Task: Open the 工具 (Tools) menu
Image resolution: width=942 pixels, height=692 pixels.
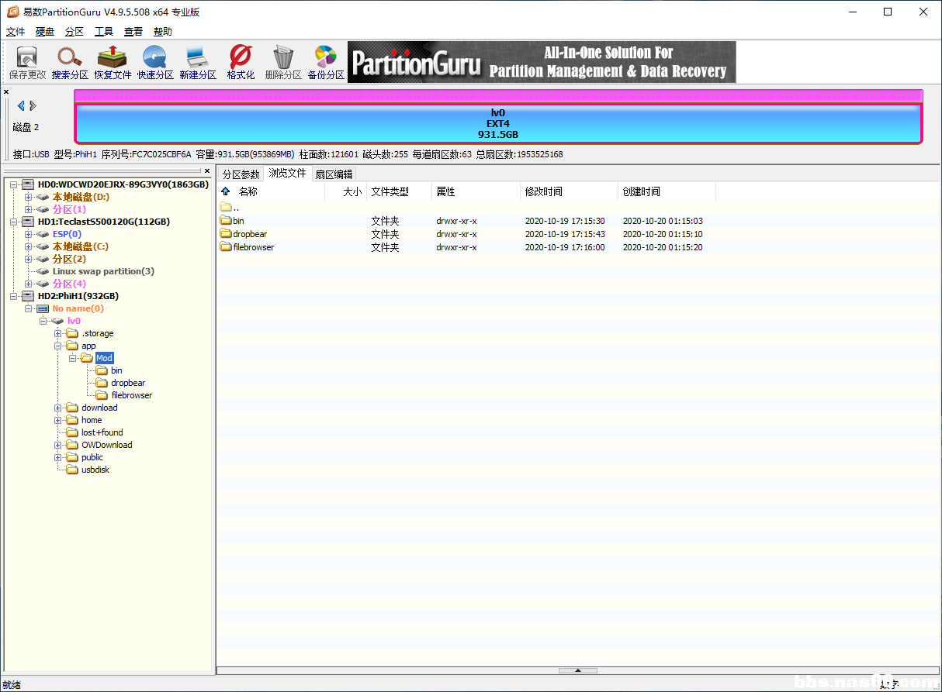Action: click(104, 32)
